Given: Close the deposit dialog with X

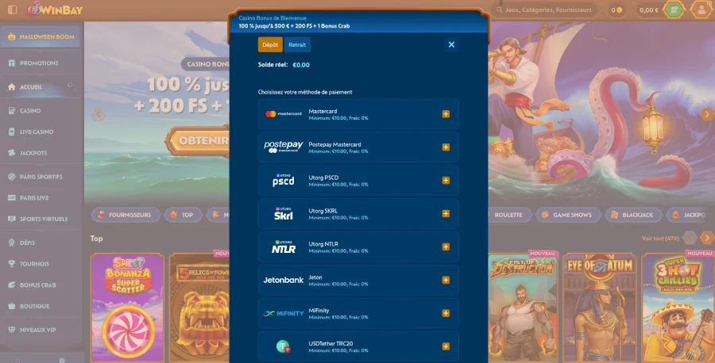Looking at the screenshot, I should (x=451, y=44).
